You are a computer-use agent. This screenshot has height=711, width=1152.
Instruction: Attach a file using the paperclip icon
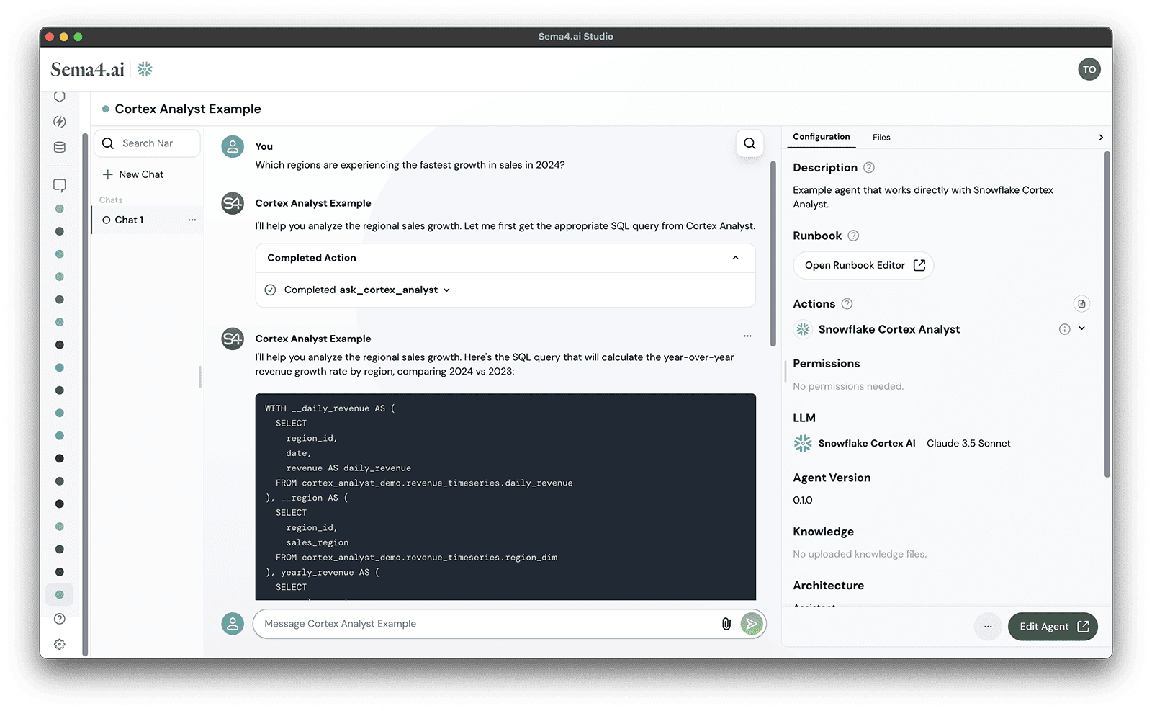pos(726,624)
